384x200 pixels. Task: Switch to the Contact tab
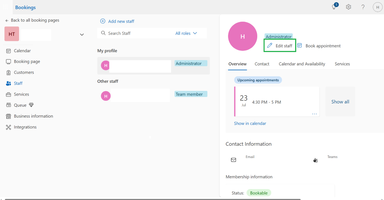pos(262,64)
